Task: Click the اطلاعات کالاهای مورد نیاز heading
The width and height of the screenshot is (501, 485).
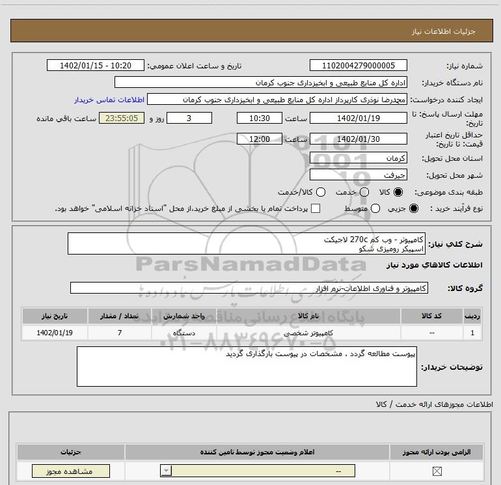Action: (434, 265)
